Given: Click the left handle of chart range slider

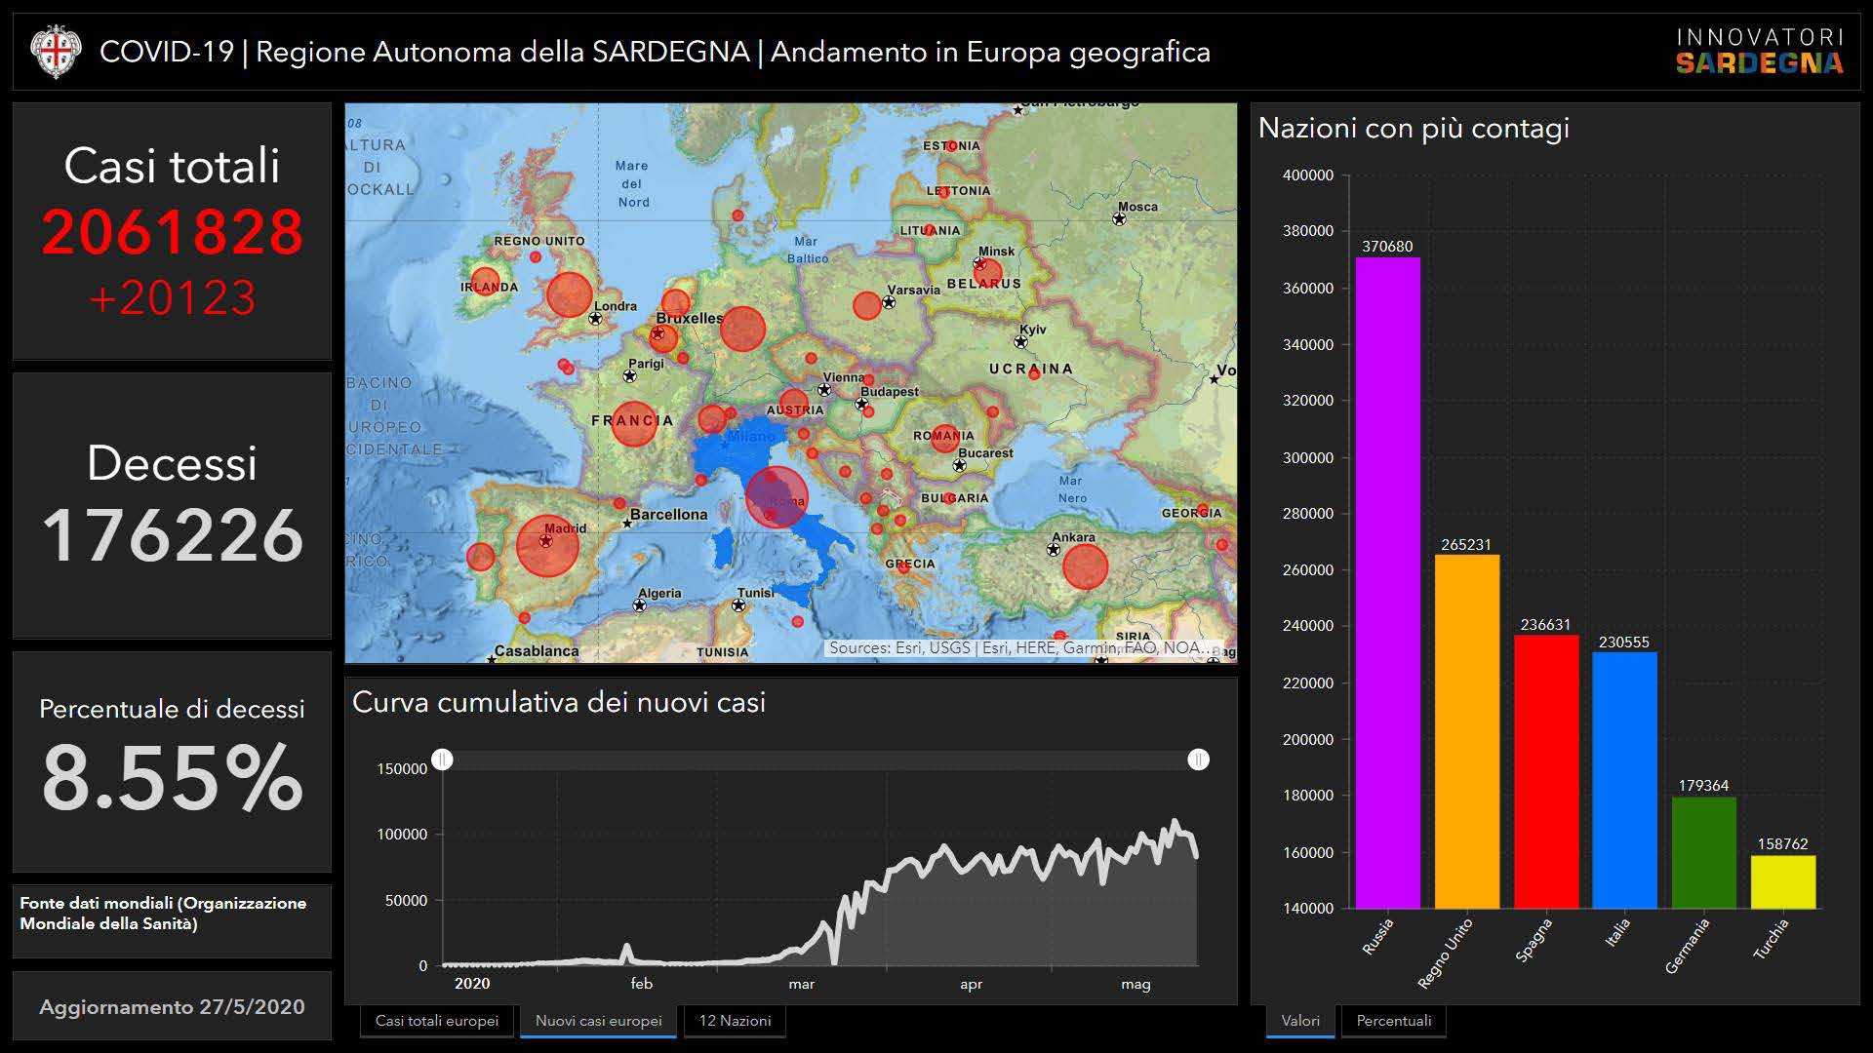Looking at the screenshot, I should click(x=442, y=760).
